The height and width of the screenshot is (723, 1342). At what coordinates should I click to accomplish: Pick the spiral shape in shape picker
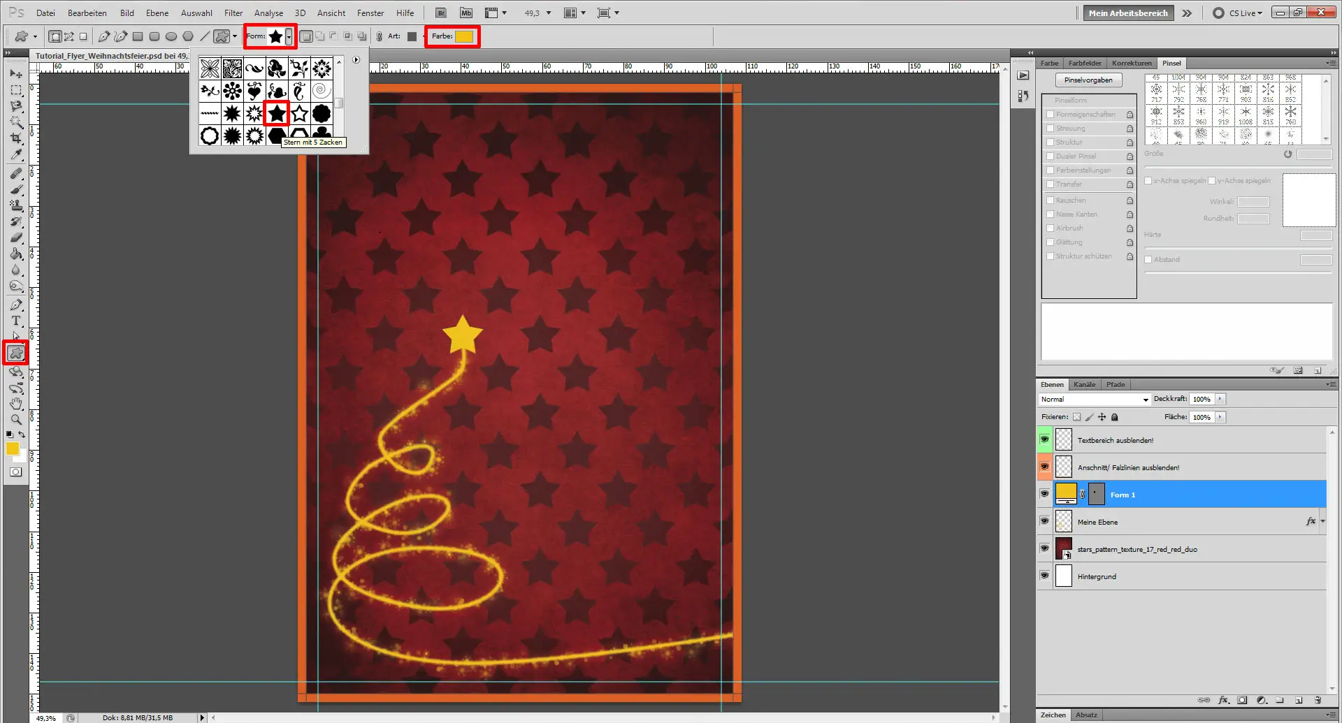pos(322,91)
